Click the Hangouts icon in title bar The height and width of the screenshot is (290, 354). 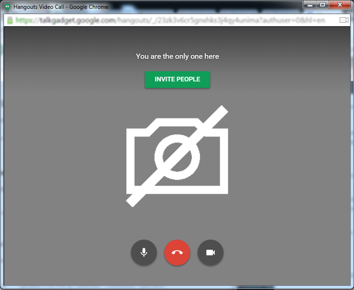[x=7, y=7]
